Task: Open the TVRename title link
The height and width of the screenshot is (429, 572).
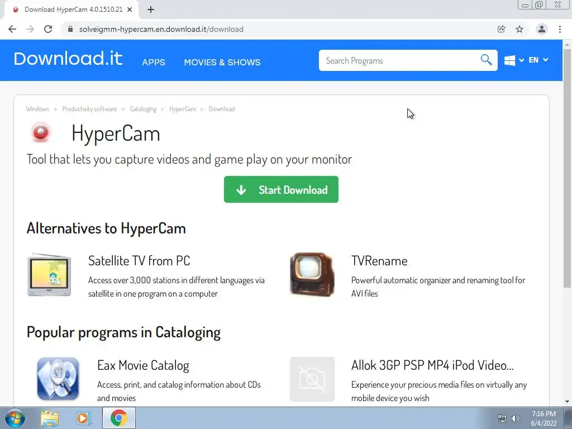Action: coord(379,261)
